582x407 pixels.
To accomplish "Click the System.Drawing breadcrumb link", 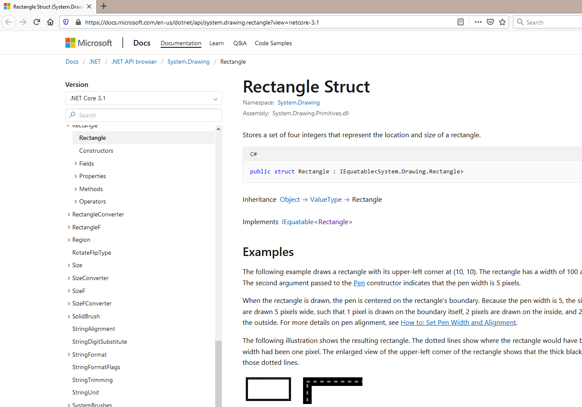I will [x=189, y=62].
